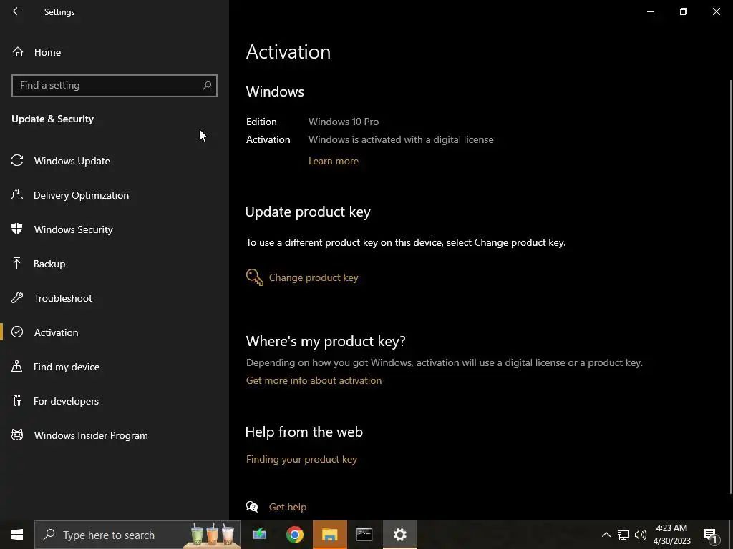Click the magnifier icon in Find a setting
Image resolution: width=733 pixels, height=549 pixels.
(207, 86)
